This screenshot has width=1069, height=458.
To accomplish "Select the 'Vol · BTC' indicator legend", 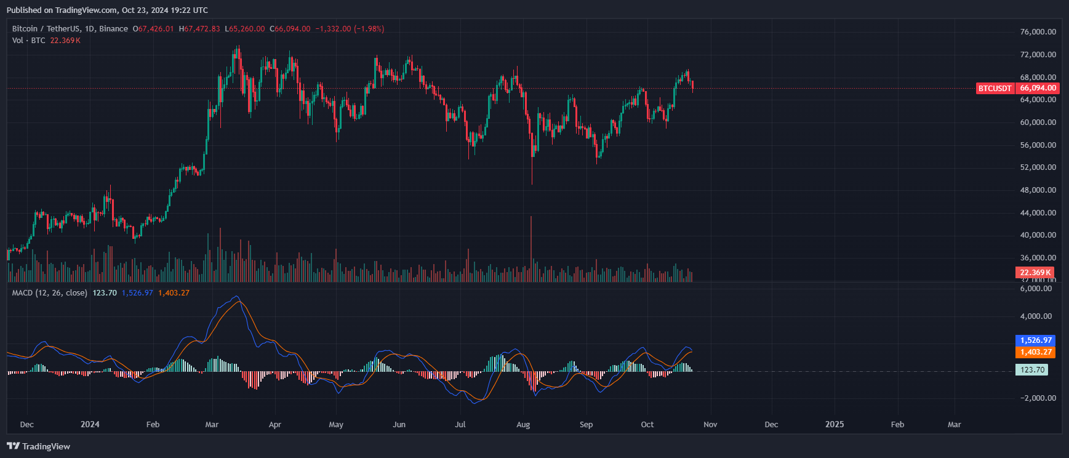I will point(29,41).
